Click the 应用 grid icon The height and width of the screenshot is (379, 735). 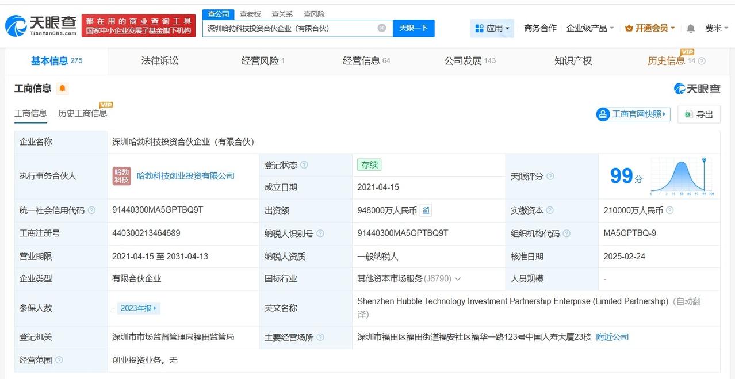click(480, 28)
